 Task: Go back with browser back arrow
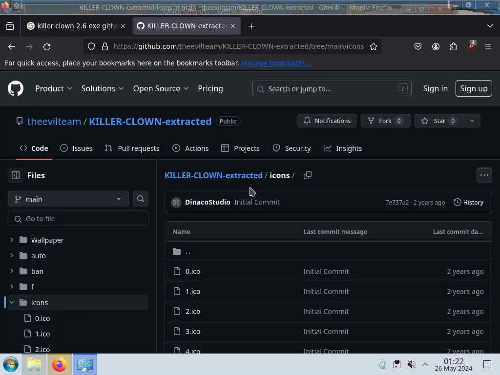(12, 46)
